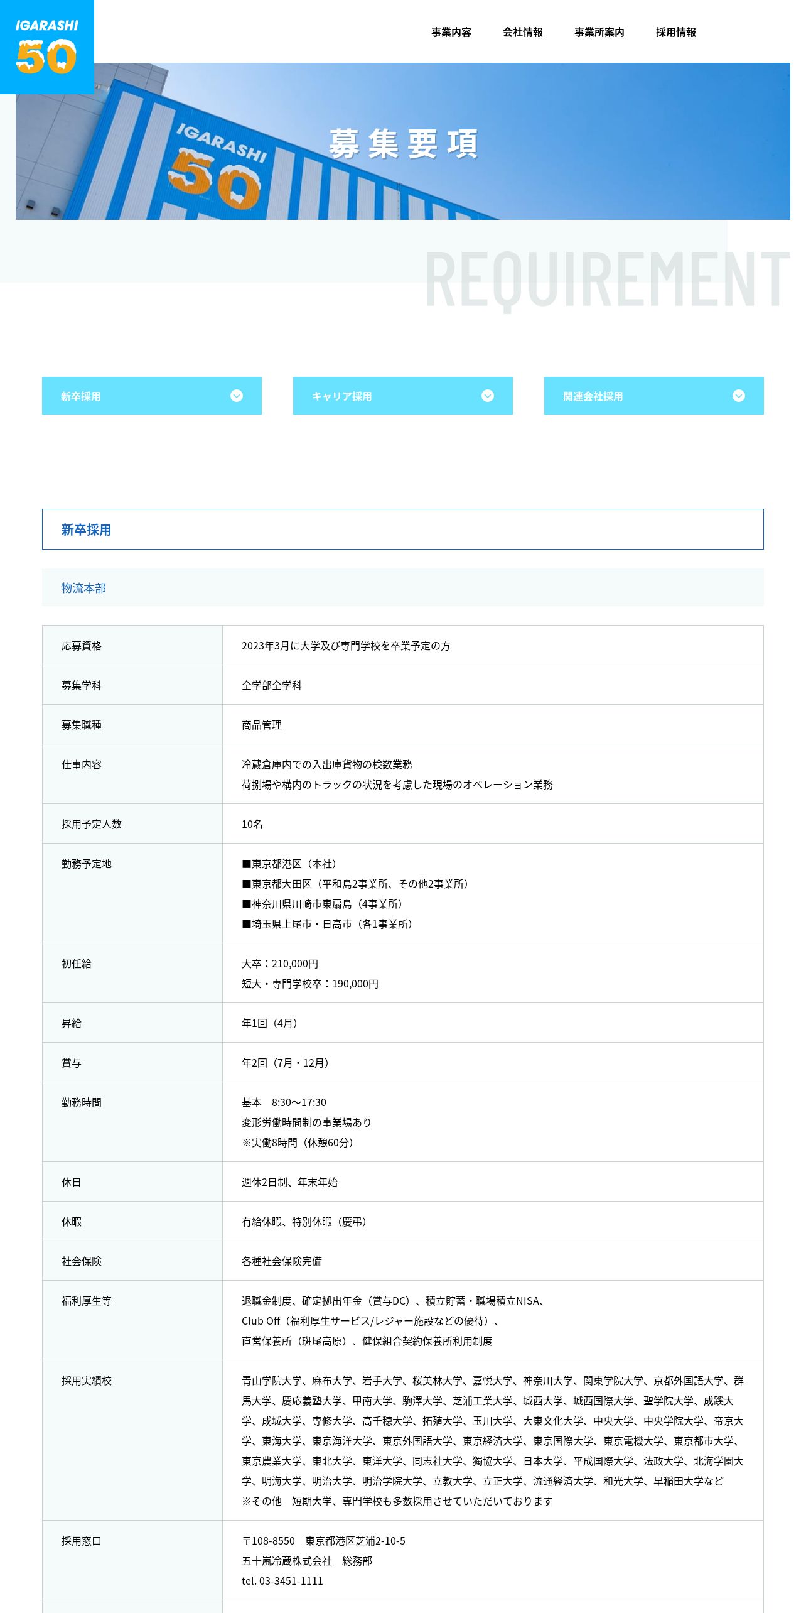Open the 事業内容 menu
The image size is (806, 1613).
point(451,32)
